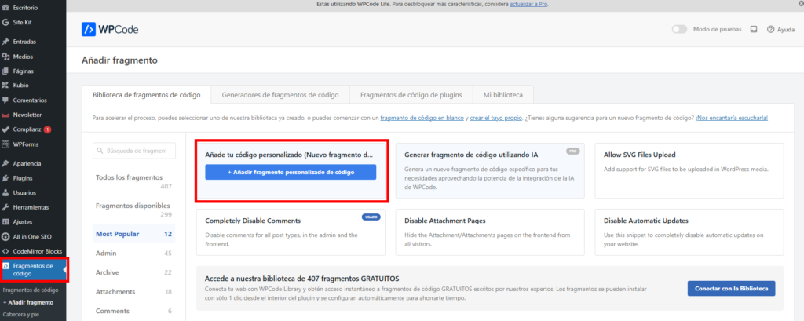804x321 pixels.
Task: Click Ayuda text in header
Action: tap(785, 30)
